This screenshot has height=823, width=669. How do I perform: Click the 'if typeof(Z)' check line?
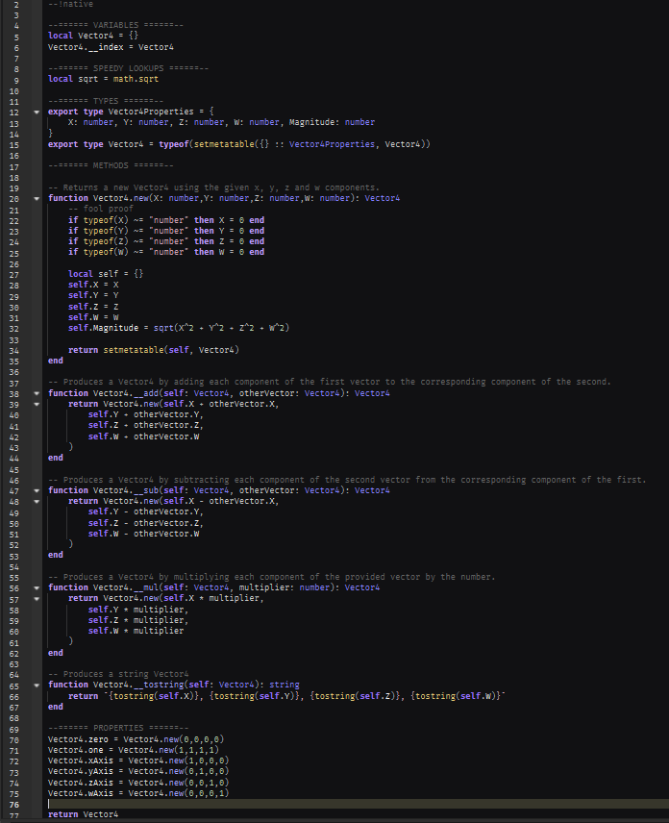click(x=166, y=241)
